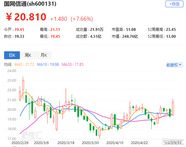The width and height of the screenshot is (186, 147).
Task: Select the percent change (+7.66%)
Action: [82, 19]
